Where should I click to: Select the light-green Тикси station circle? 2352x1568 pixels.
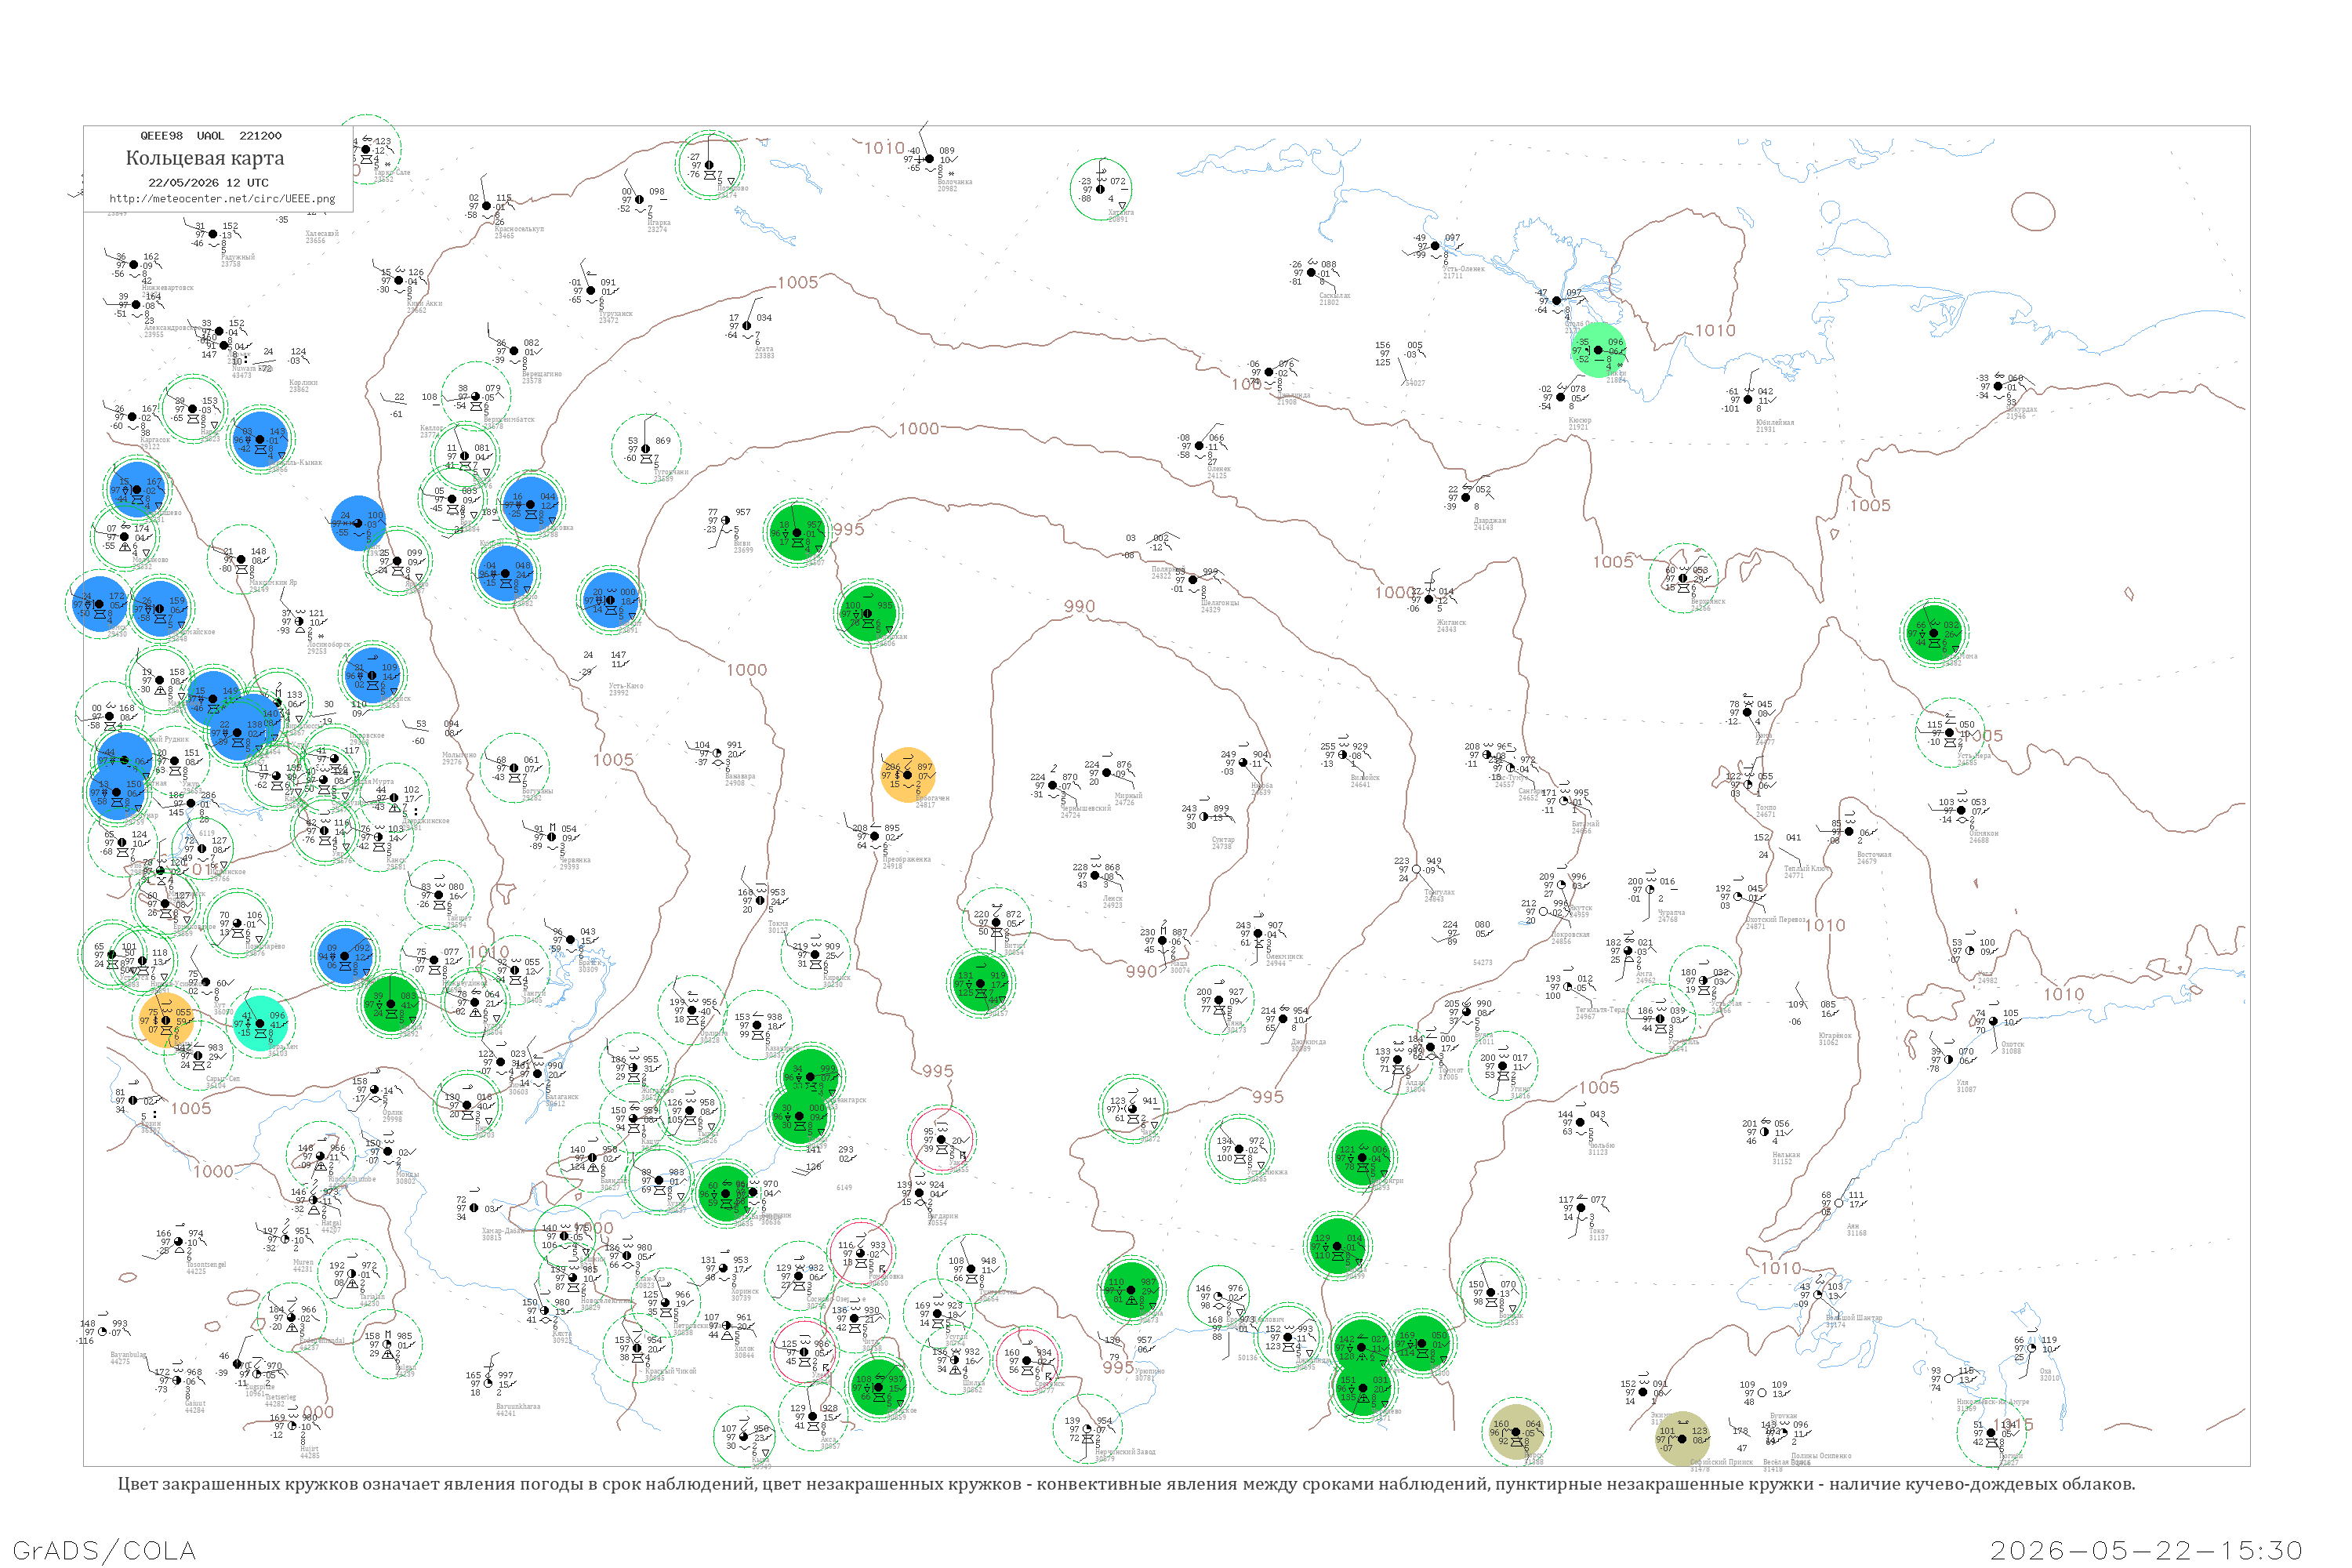tap(1598, 350)
